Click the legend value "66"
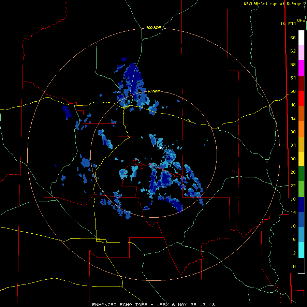 293,38
